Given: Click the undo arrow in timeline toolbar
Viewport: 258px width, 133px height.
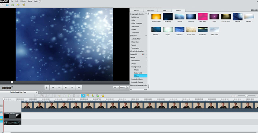Looking at the screenshot, I should click(x=42, y=96).
